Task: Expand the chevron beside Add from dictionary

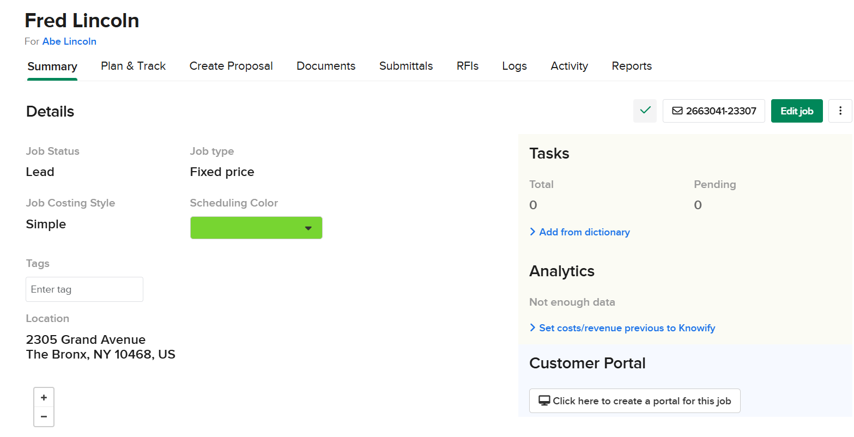Action: tap(532, 232)
